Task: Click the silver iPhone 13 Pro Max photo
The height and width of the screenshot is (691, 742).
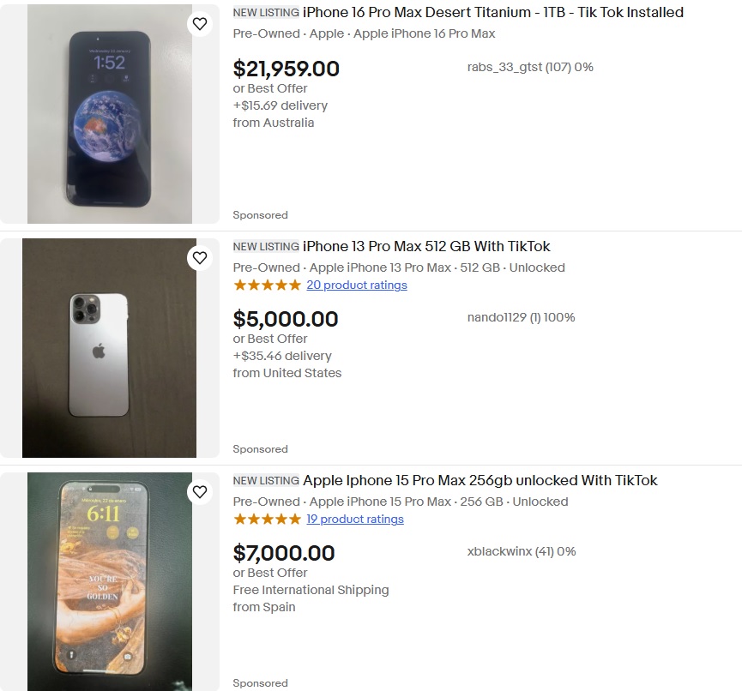Action: [109, 348]
